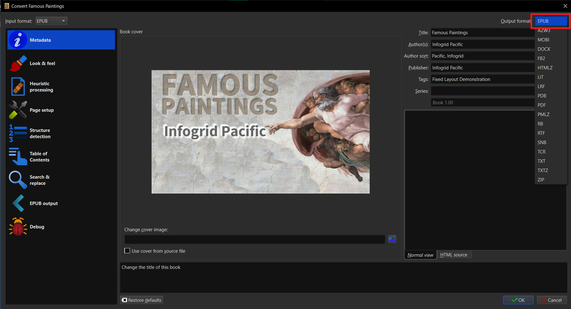571x309 pixels.
Task: Switch to the Normal view tab
Action: [x=420, y=255]
